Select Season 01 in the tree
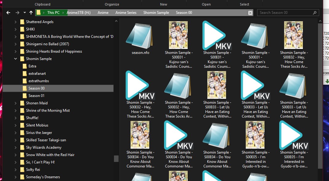This screenshot has height=181, width=329. point(36,96)
